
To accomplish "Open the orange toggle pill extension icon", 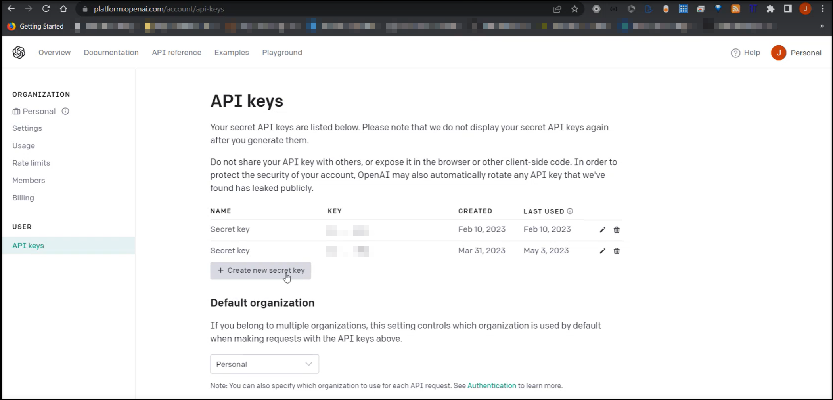I will [x=666, y=9].
